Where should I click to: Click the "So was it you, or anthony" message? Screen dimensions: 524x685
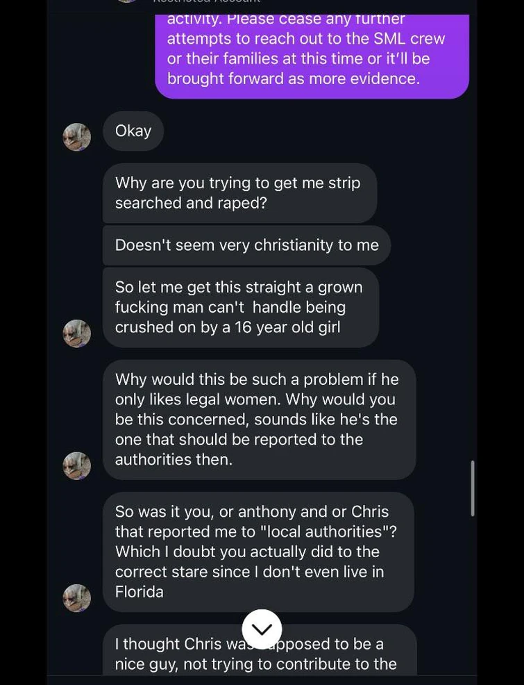tap(257, 552)
